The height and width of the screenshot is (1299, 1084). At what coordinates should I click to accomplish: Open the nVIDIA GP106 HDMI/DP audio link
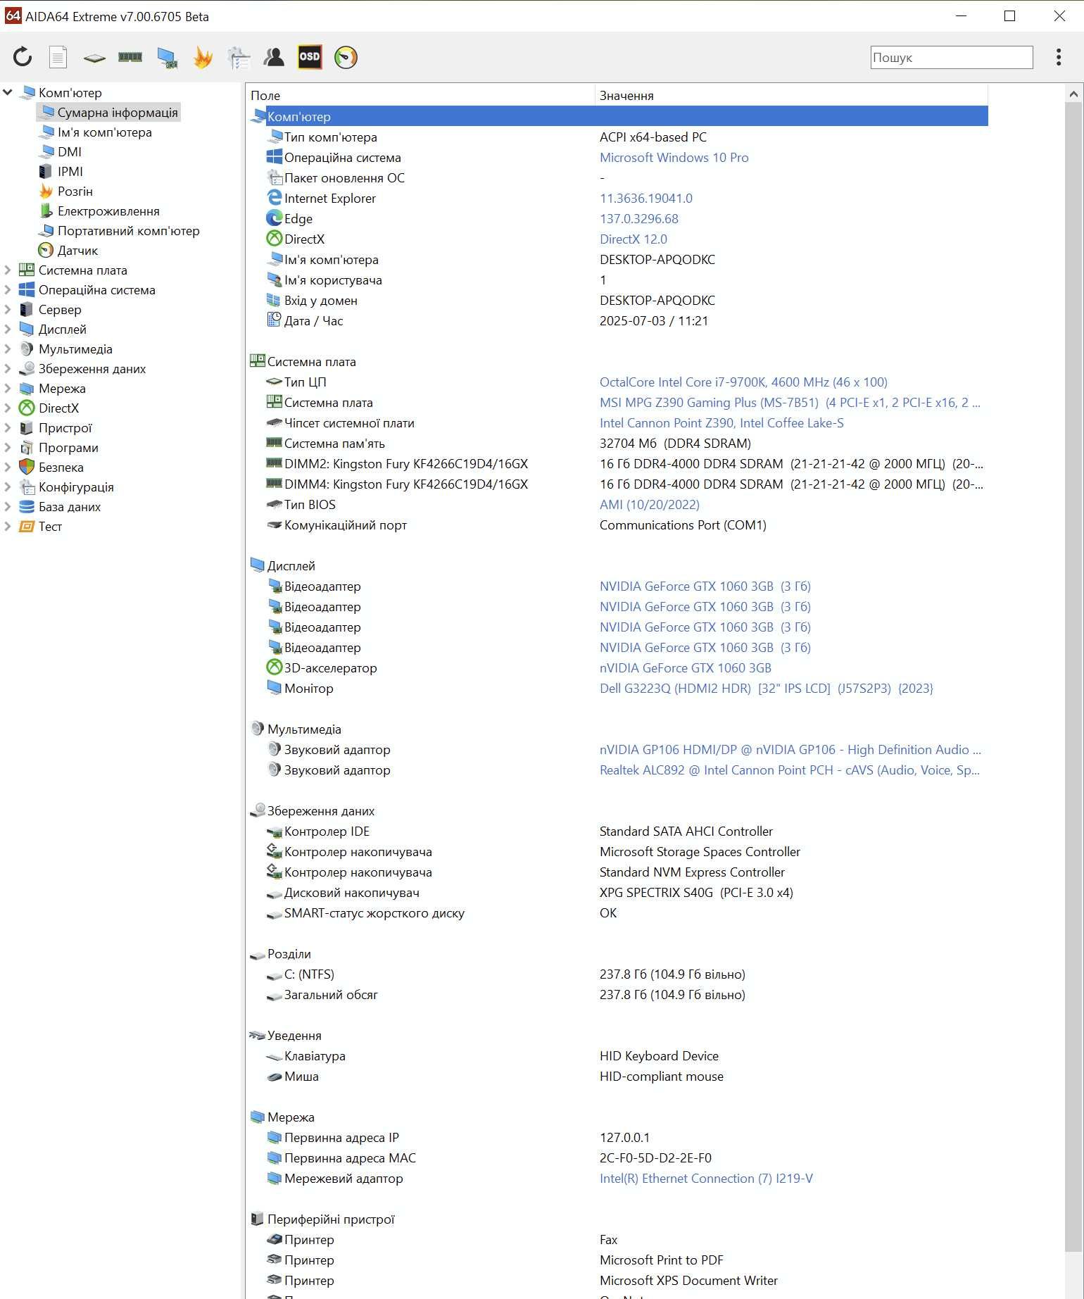coord(790,749)
